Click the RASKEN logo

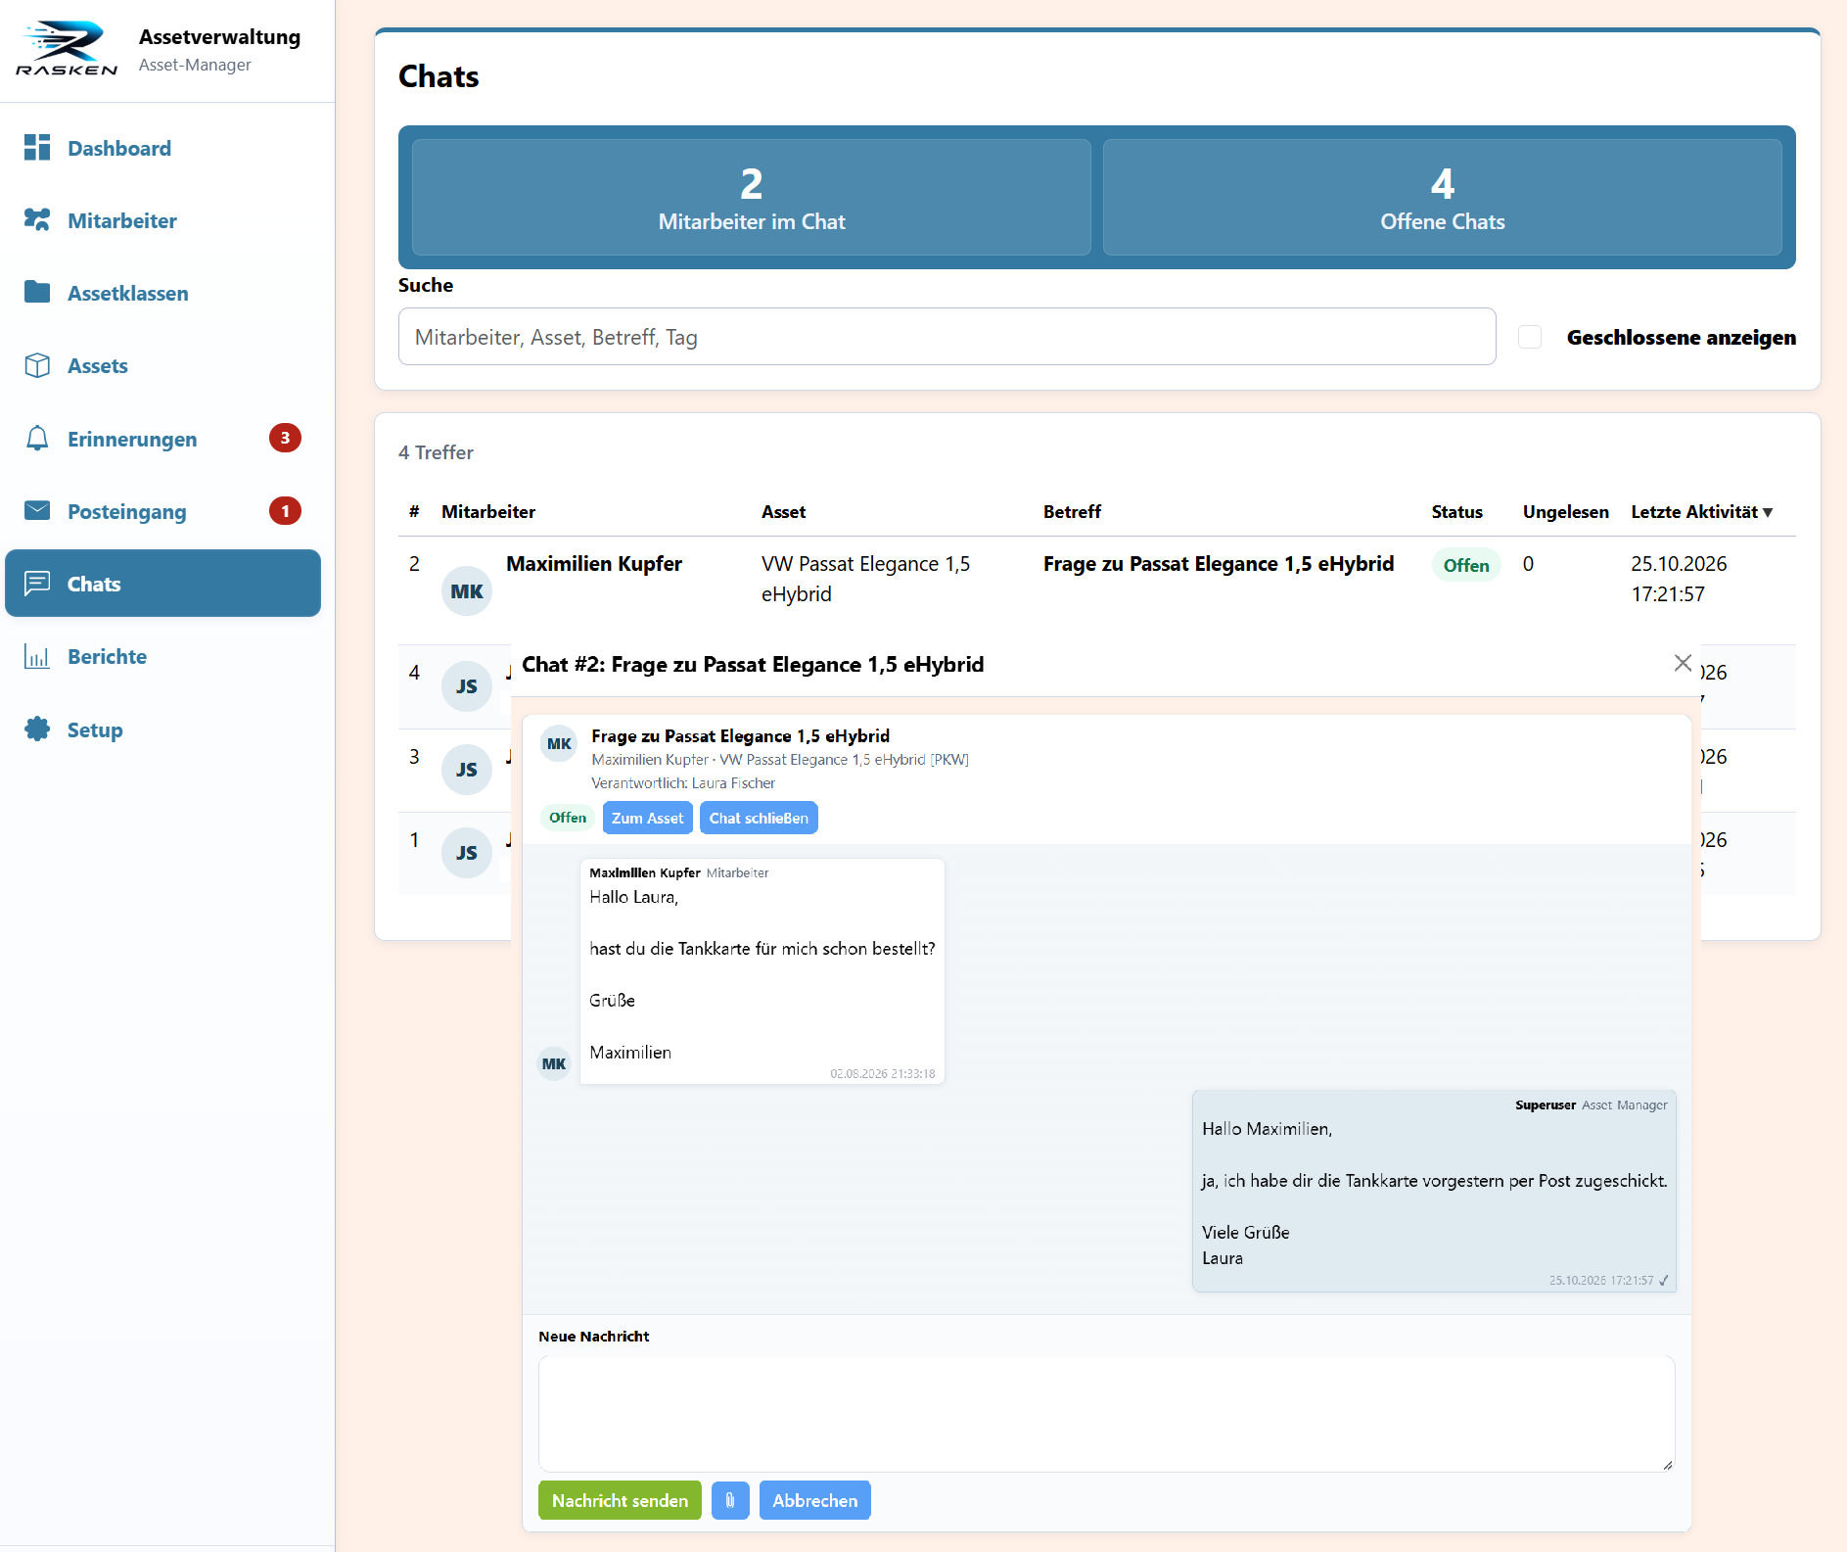coord(67,49)
